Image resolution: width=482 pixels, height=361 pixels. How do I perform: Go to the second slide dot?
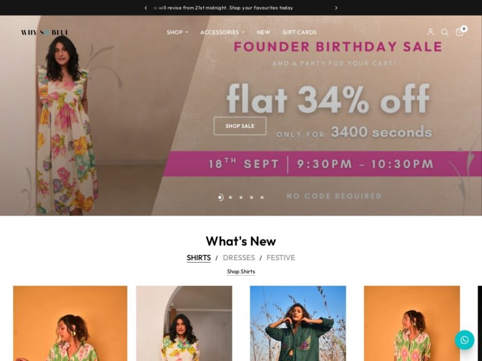pos(230,197)
